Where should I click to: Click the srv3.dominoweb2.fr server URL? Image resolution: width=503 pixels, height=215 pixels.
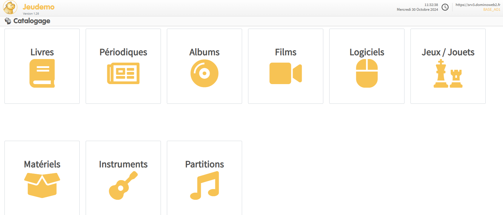(478, 5)
